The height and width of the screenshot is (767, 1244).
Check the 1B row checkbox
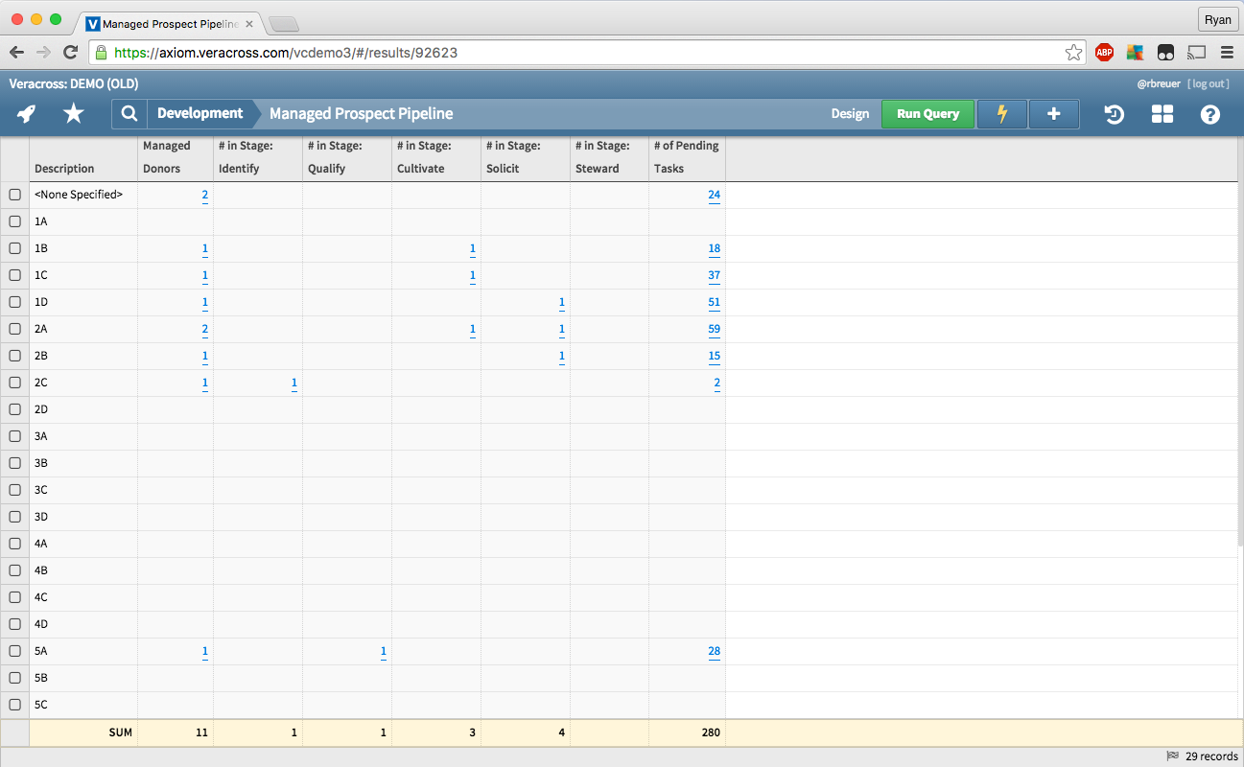tap(14, 248)
